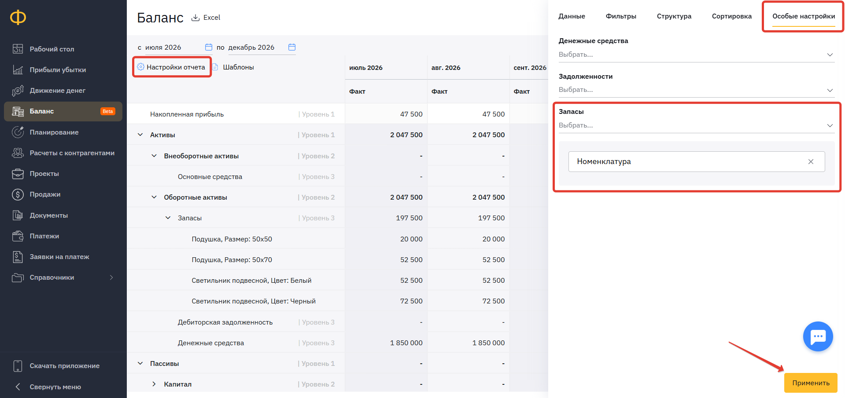
Task: Open Шаблоны templates
Action: [x=238, y=67]
